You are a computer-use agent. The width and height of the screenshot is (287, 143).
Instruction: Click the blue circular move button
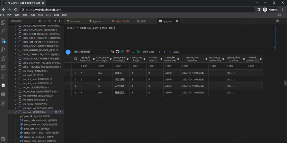coord(68,52)
